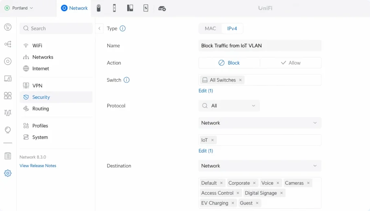The image size is (370, 211).
Task: Click the settings Search field
Action: pos(56,28)
